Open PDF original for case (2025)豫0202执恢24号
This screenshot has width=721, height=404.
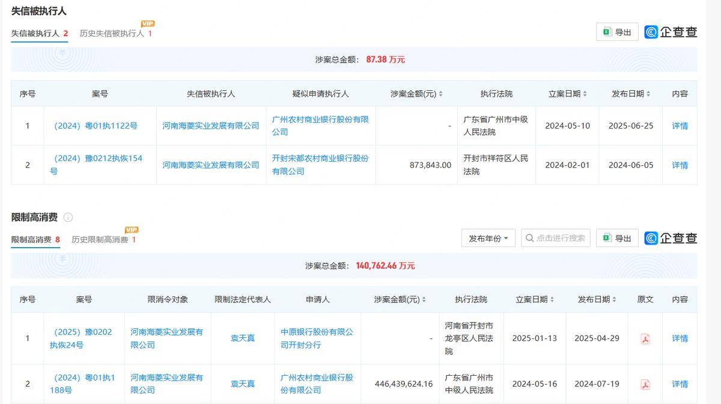coord(645,338)
